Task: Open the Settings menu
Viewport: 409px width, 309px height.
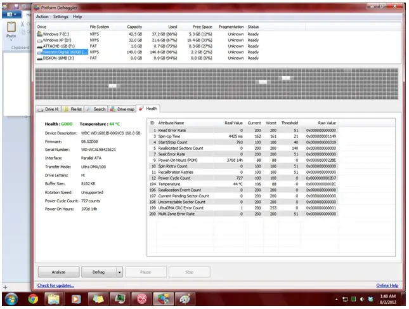Action: 60,16
